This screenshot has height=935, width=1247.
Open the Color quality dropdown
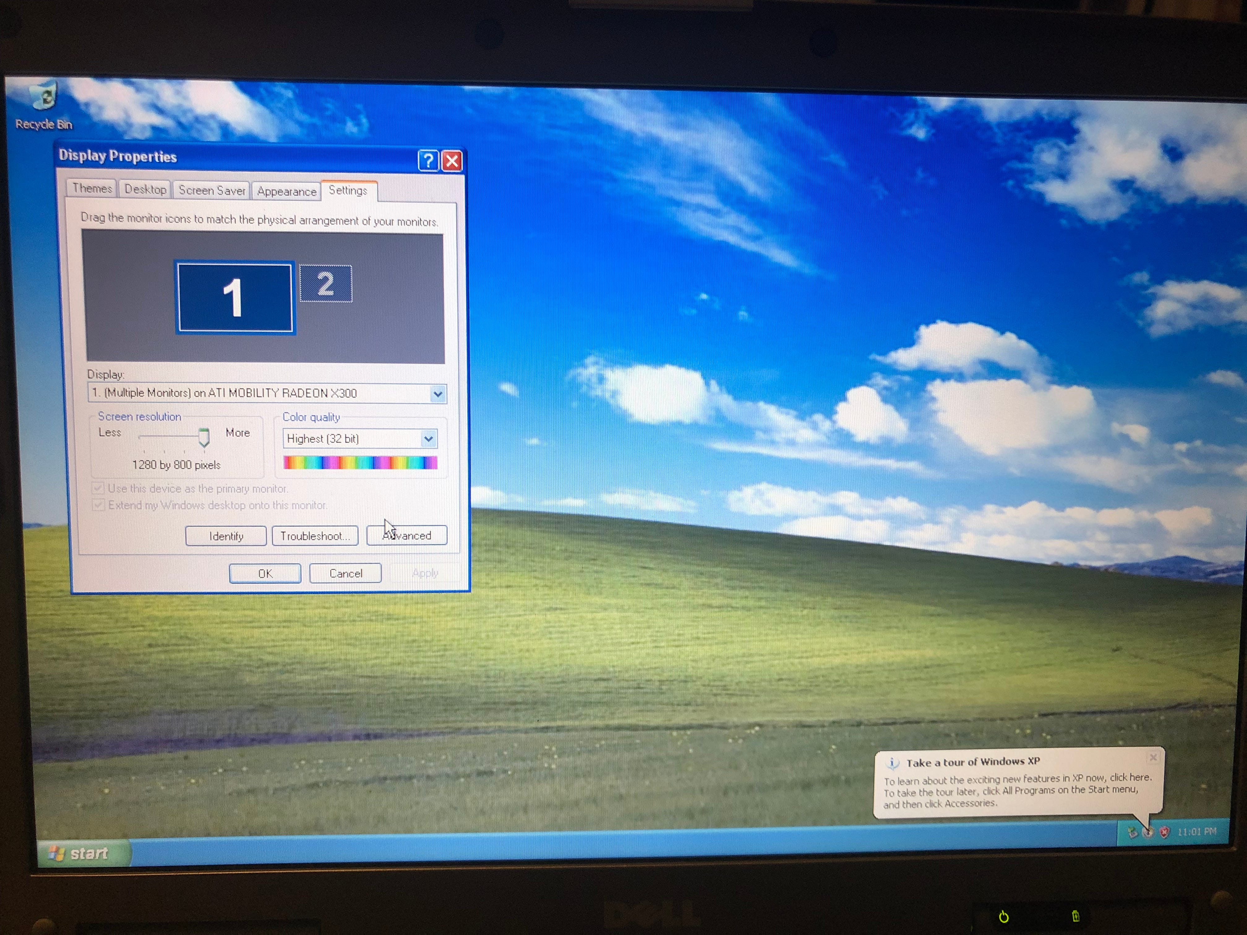click(x=428, y=438)
